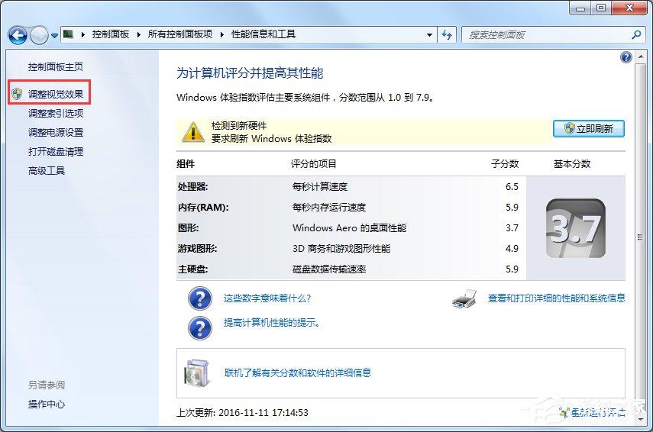This screenshot has height=432, width=653.
Task: Select 性能信息和工具 breadcrumb segment
Action: [263, 34]
